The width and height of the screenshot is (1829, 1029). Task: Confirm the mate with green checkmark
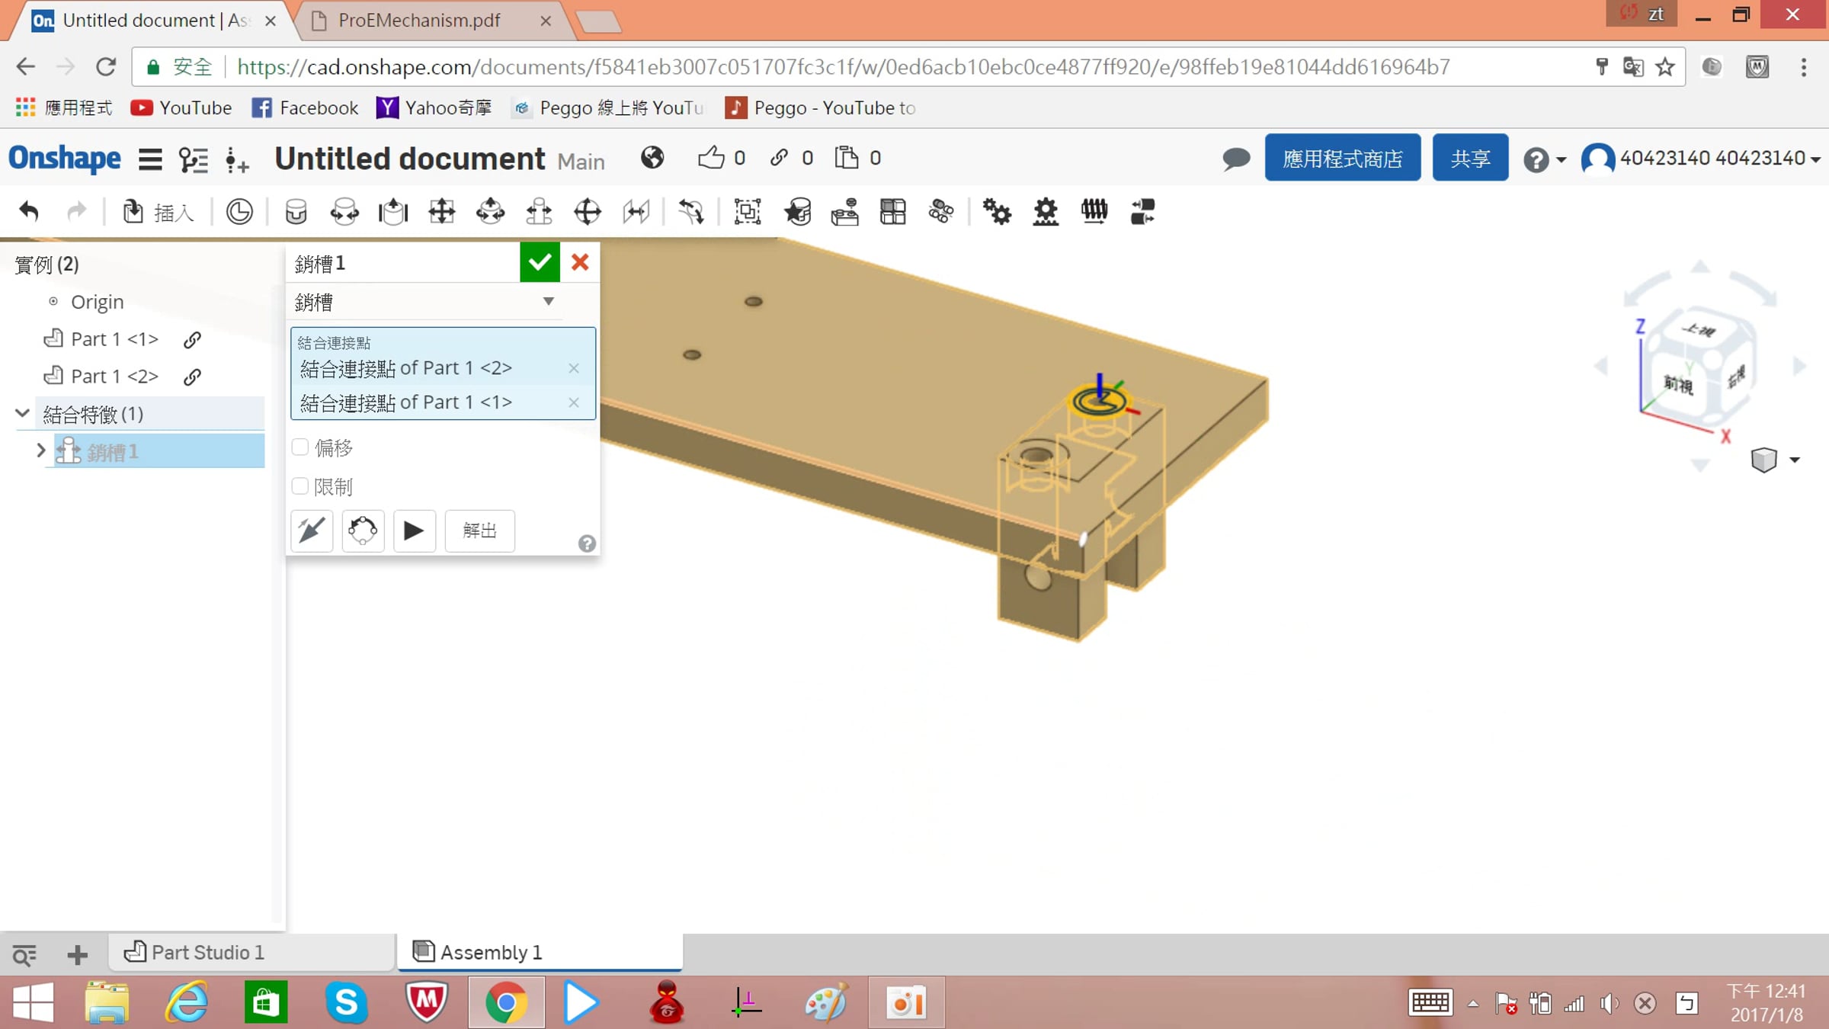point(540,263)
